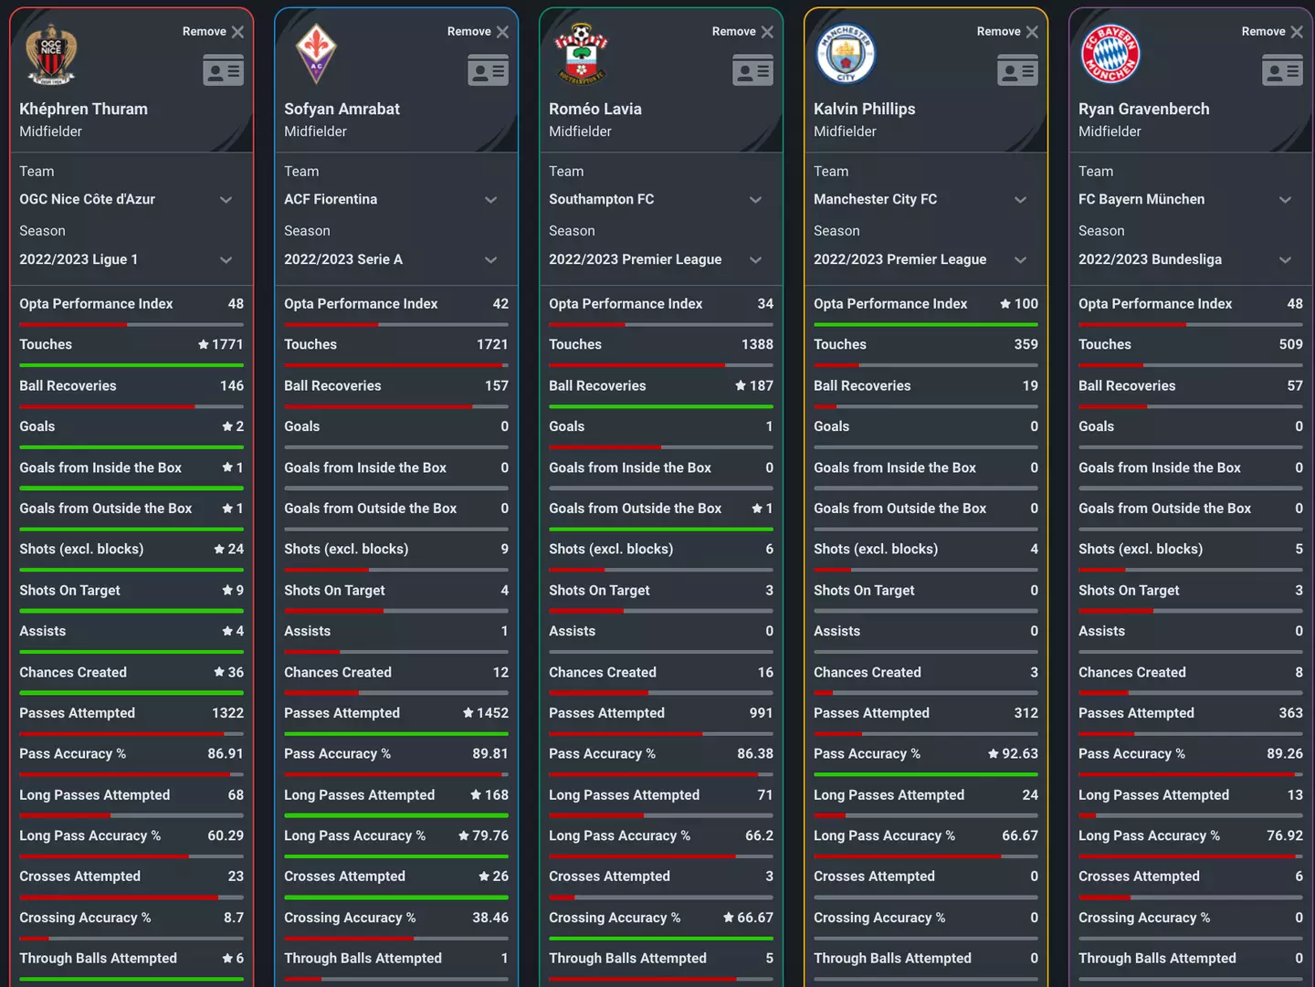The width and height of the screenshot is (1315, 987).
Task: Click the Fiorentina club crest
Action: tap(316, 55)
